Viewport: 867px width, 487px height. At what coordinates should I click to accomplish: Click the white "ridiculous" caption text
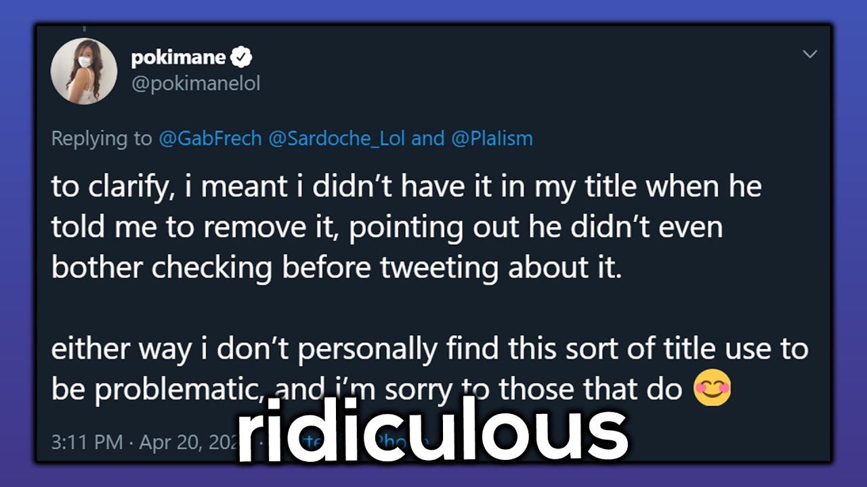pos(433,431)
